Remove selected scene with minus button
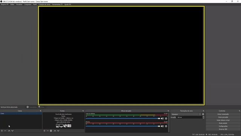 [5, 131]
